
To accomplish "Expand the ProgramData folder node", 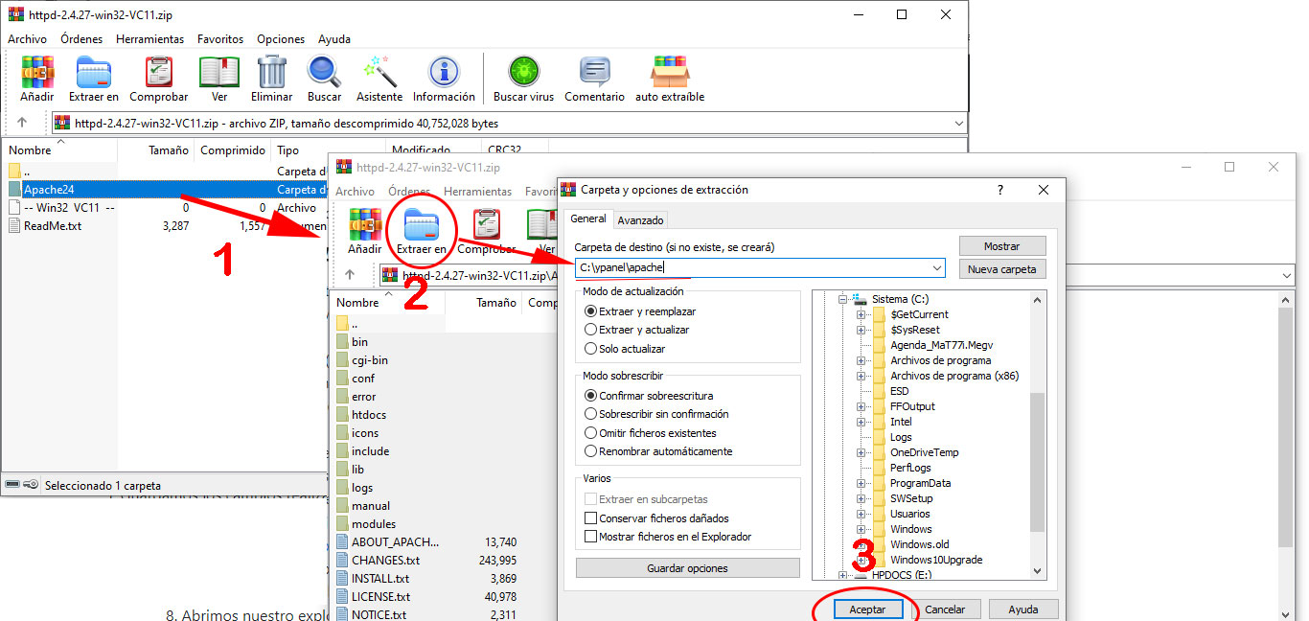I will (x=861, y=483).
